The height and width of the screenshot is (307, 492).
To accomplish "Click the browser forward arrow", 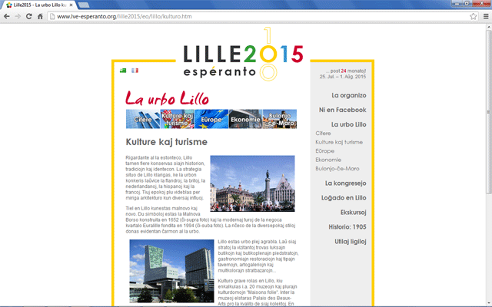I will [18, 16].
